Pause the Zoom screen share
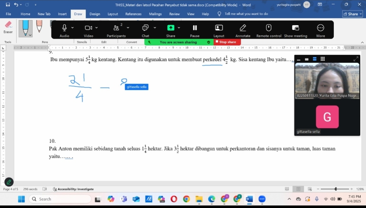366x208 pixels. pyautogui.click(x=195, y=28)
